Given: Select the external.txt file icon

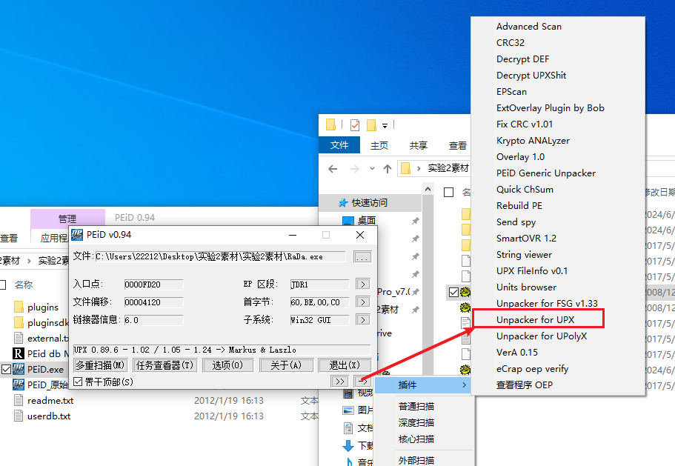Looking at the screenshot, I should coord(19,339).
